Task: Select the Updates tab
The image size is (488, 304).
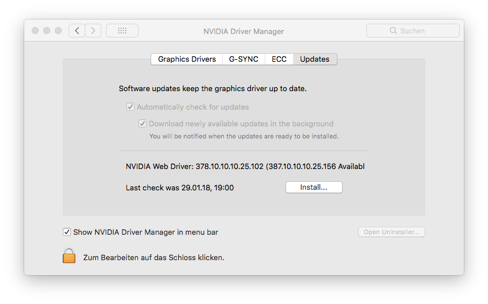Action: pos(314,59)
